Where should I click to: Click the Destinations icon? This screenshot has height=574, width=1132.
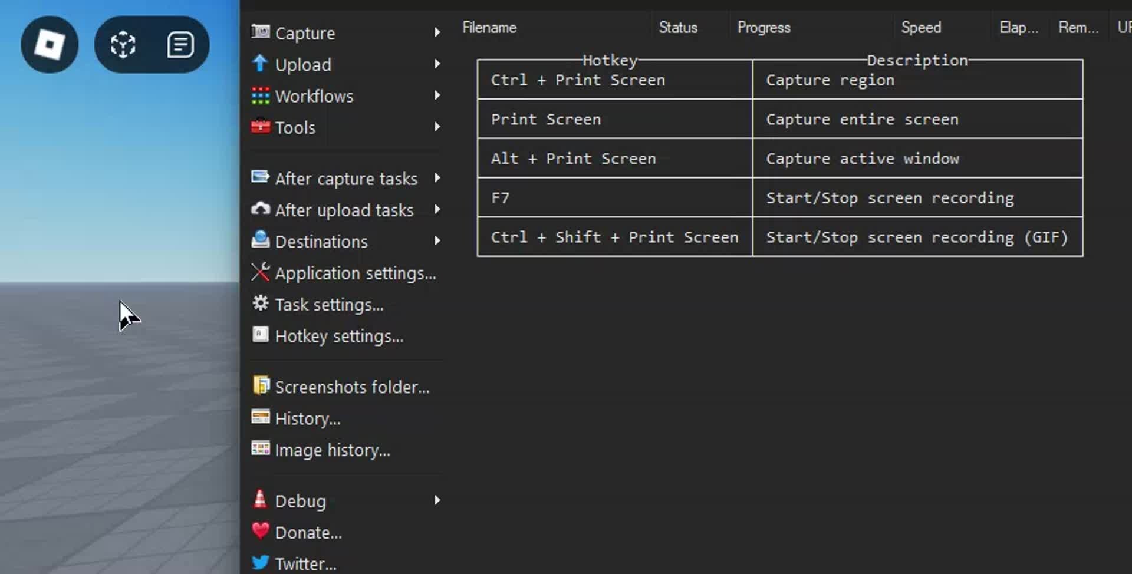260,240
